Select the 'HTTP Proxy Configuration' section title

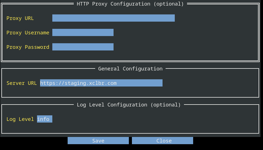(113, 4)
